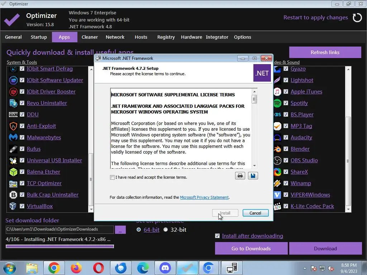Open the Network tab
This screenshot has height=275, width=367.
coord(115,37)
